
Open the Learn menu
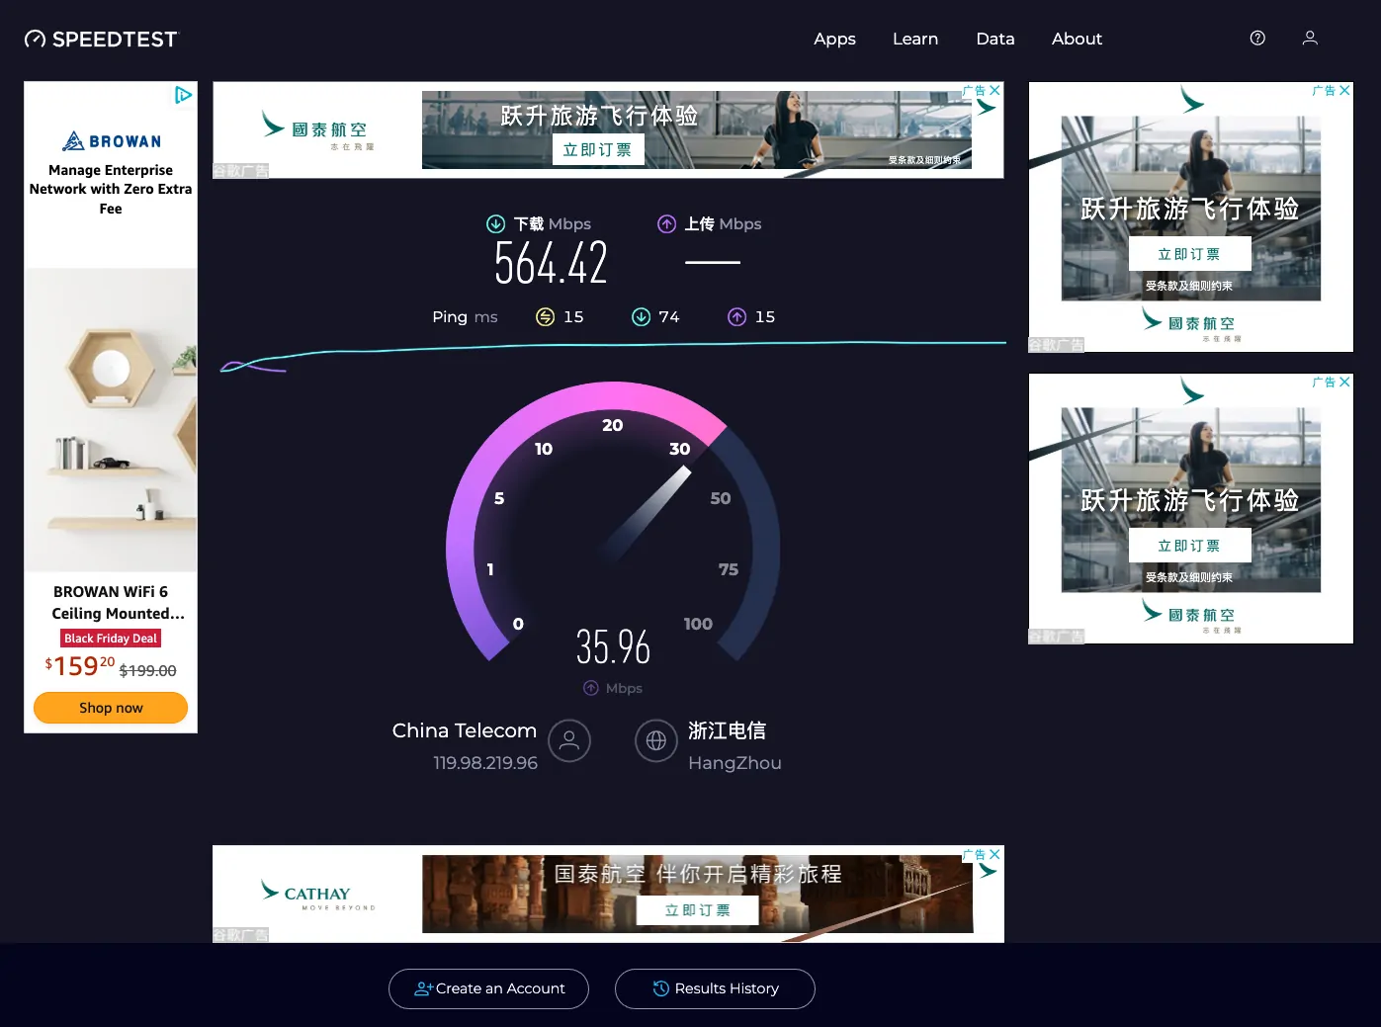[x=915, y=39]
